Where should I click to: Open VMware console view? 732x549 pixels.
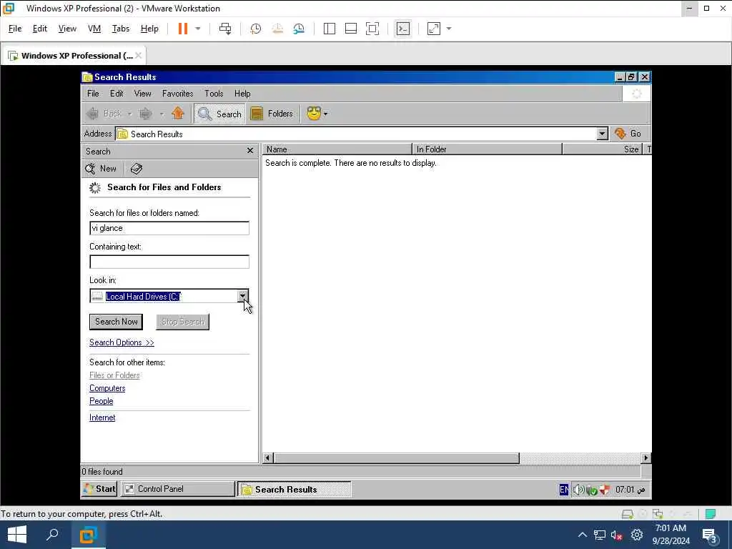tap(403, 29)
